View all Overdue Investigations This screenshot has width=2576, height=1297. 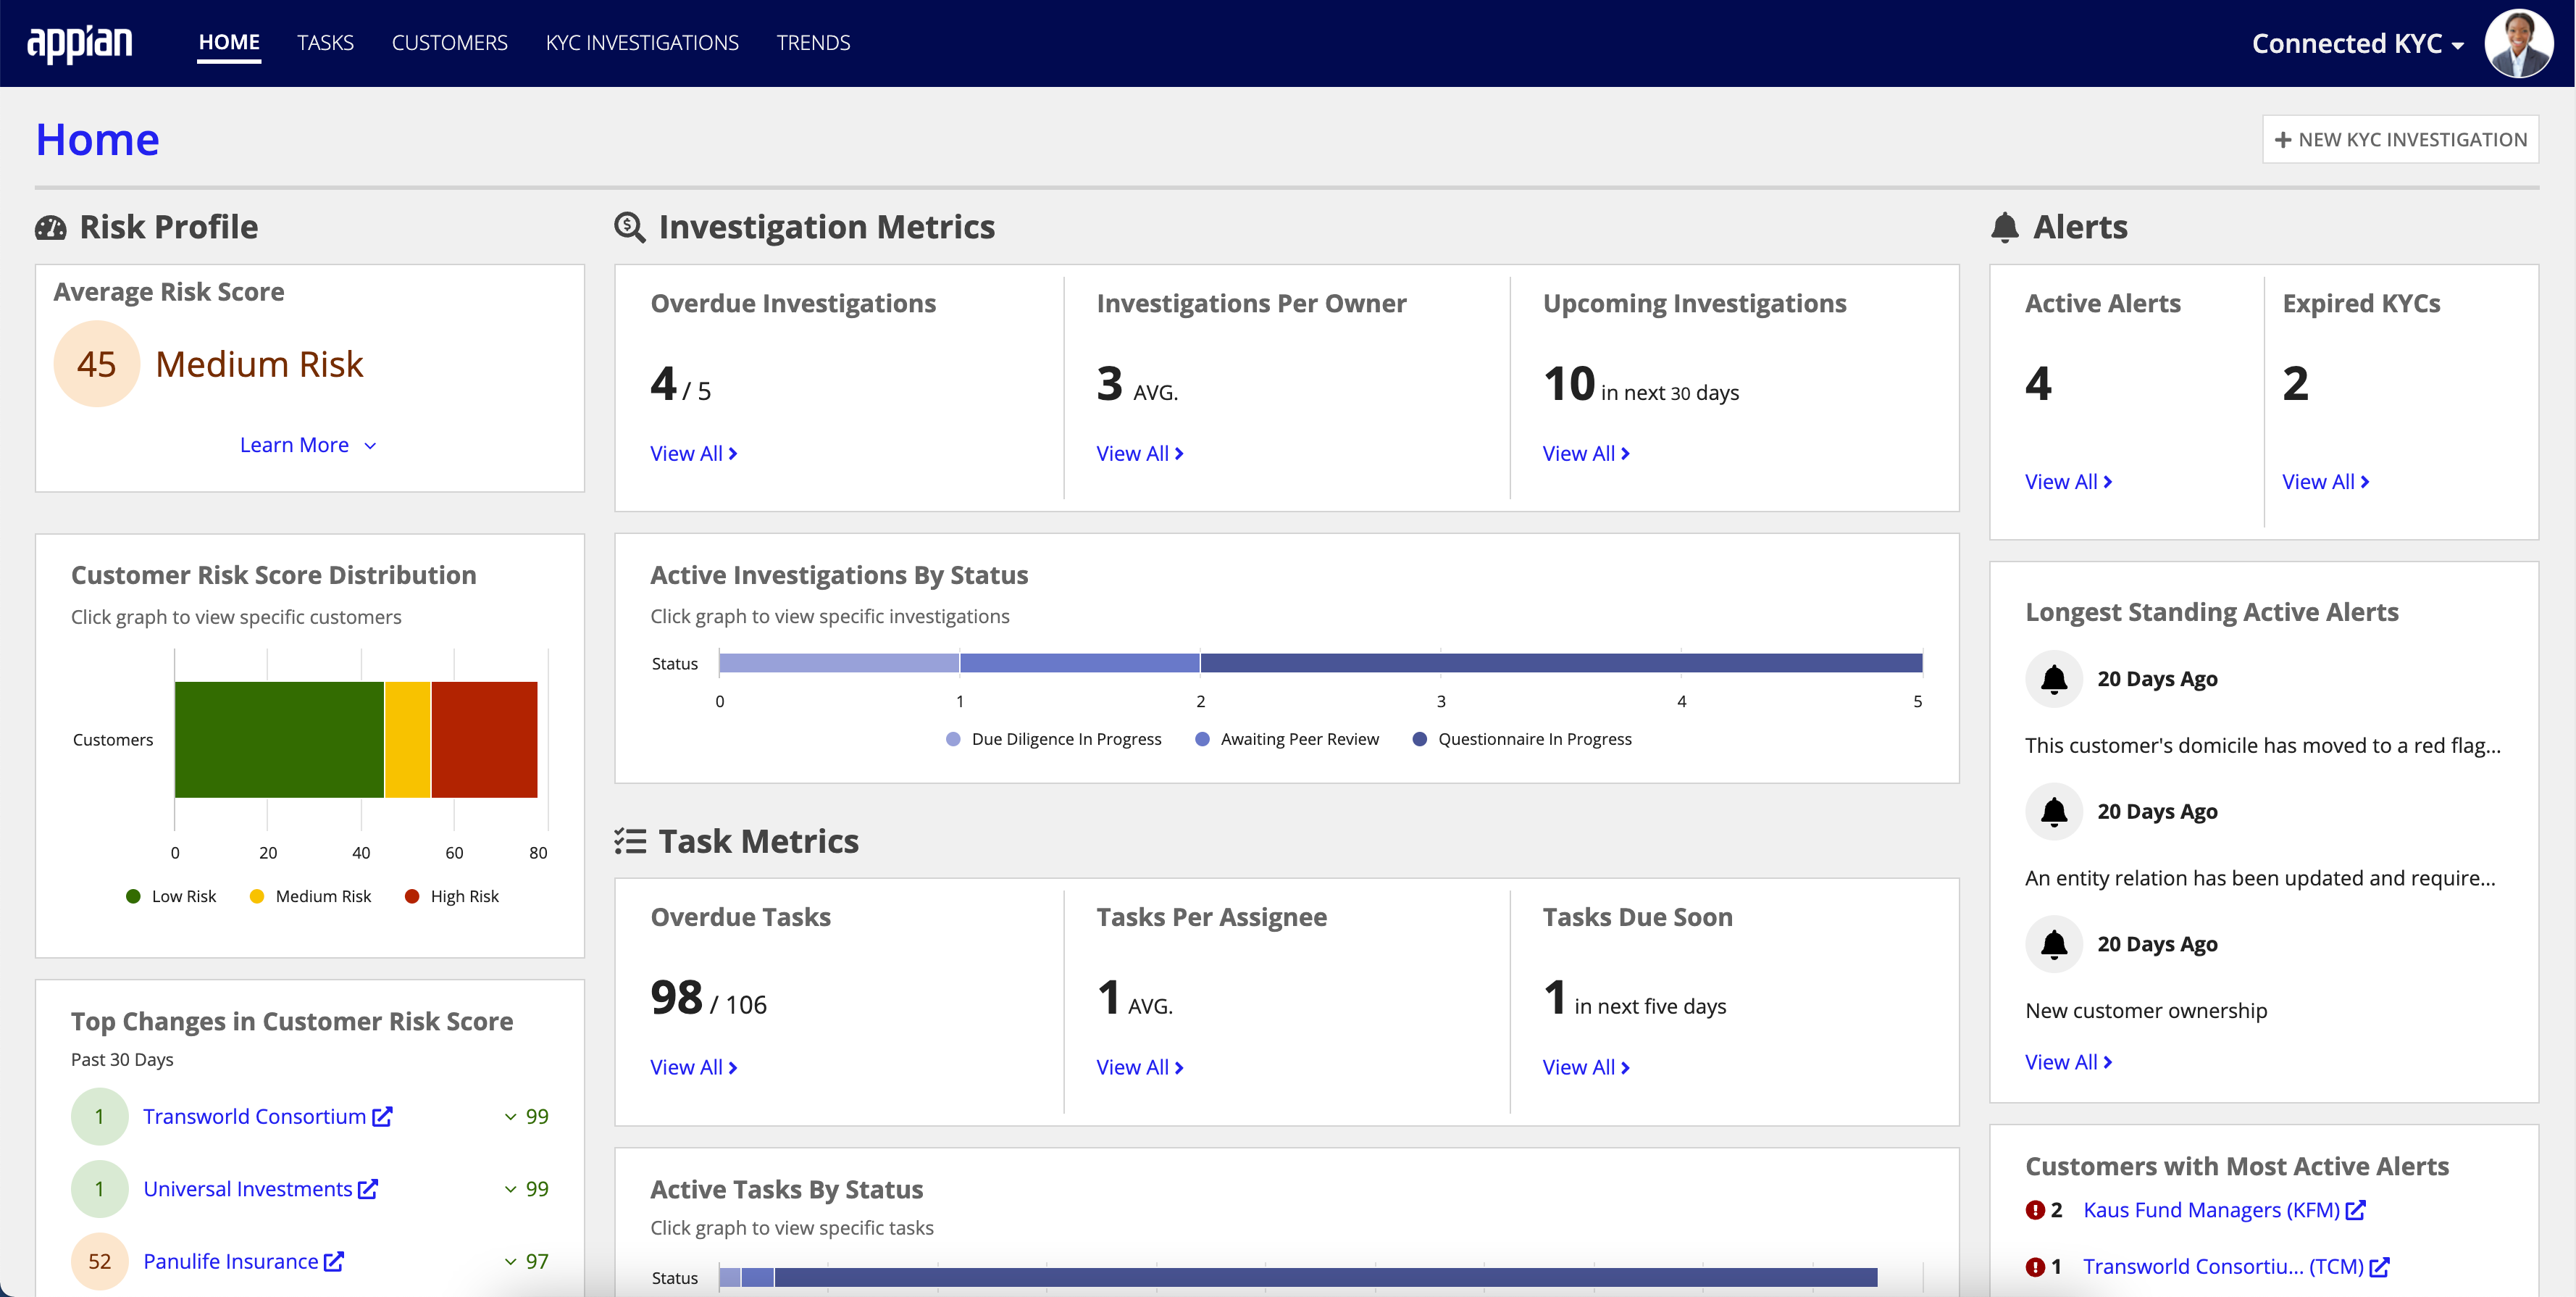coord(694,454)
